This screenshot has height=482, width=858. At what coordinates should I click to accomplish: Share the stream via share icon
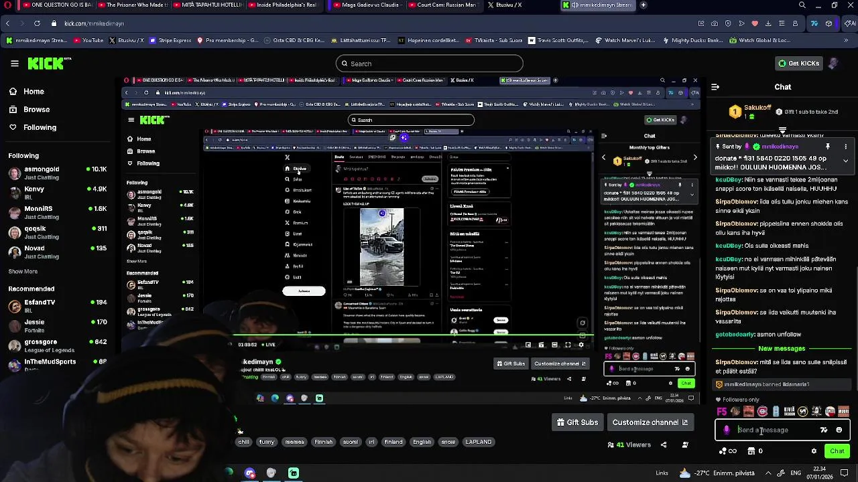(664, 445)
